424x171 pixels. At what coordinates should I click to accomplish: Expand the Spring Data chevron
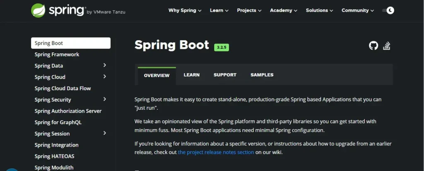105,65
